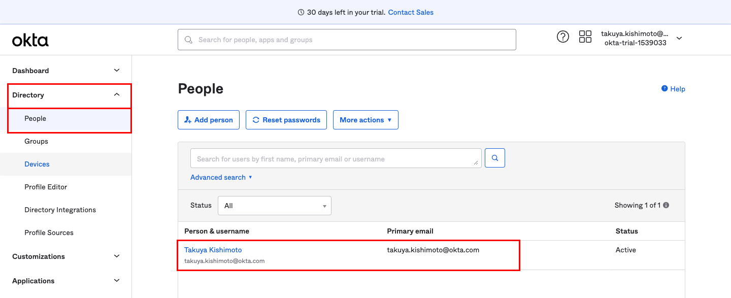Click the magnifier icon in global search bar
This screenshot has height=298, width=731.
[189, 40]
